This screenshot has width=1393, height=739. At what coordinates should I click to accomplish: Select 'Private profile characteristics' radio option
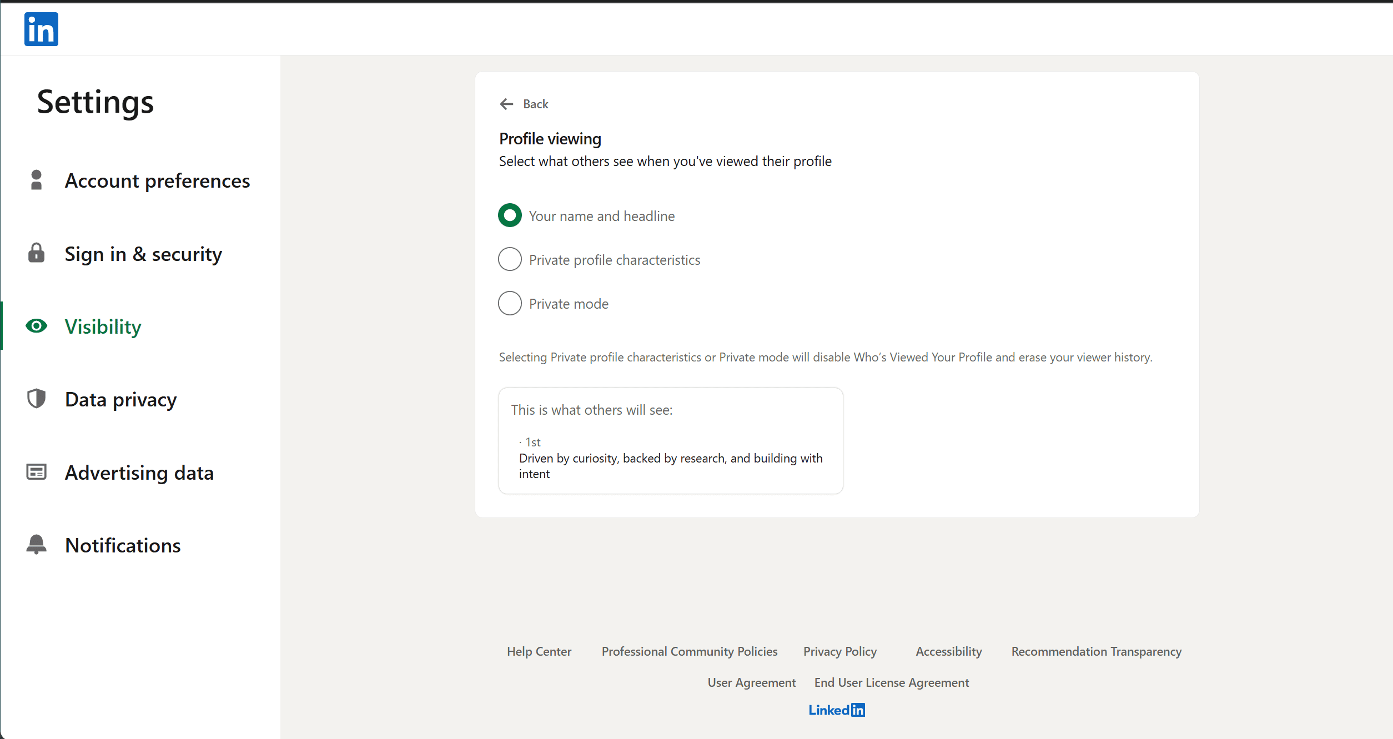pos(510,259)
